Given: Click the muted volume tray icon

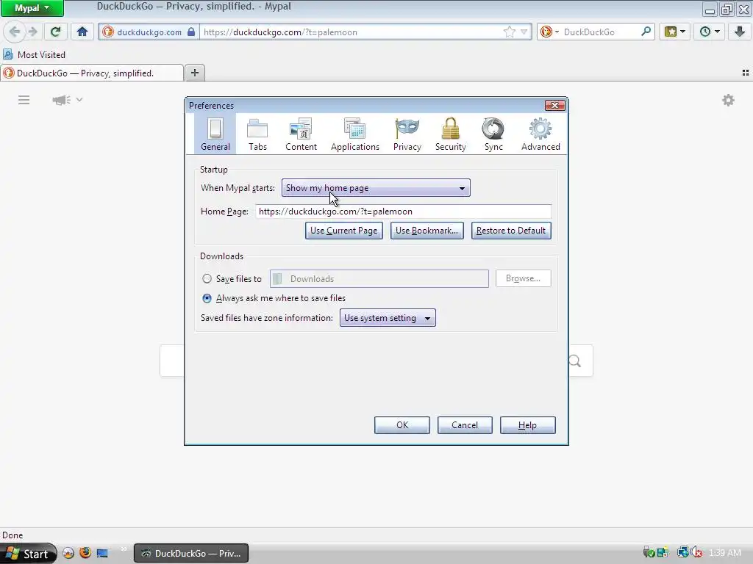Looking at the screenshot, I should tap(696, 553).
